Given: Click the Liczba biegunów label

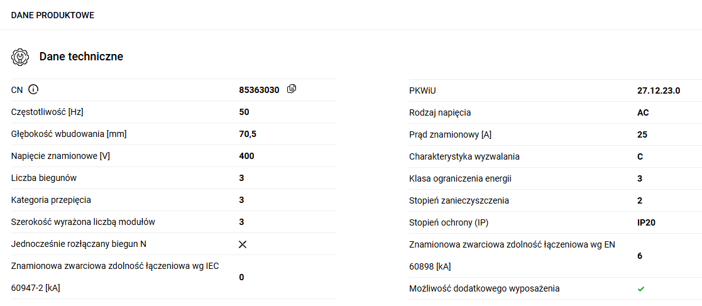Looking at the screenshot, I should click(x=44, y=178).
